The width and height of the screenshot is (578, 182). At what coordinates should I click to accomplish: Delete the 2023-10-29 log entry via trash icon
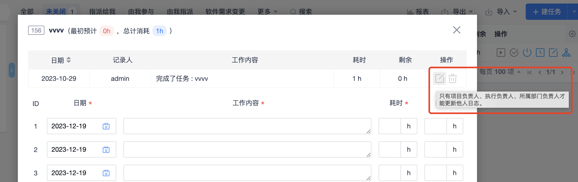453,78
